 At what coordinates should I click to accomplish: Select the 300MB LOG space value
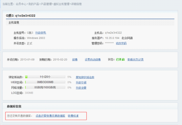[29, 93]
